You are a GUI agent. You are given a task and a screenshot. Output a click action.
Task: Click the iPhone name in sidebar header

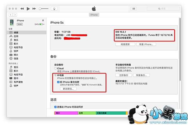tap(20, 21)
